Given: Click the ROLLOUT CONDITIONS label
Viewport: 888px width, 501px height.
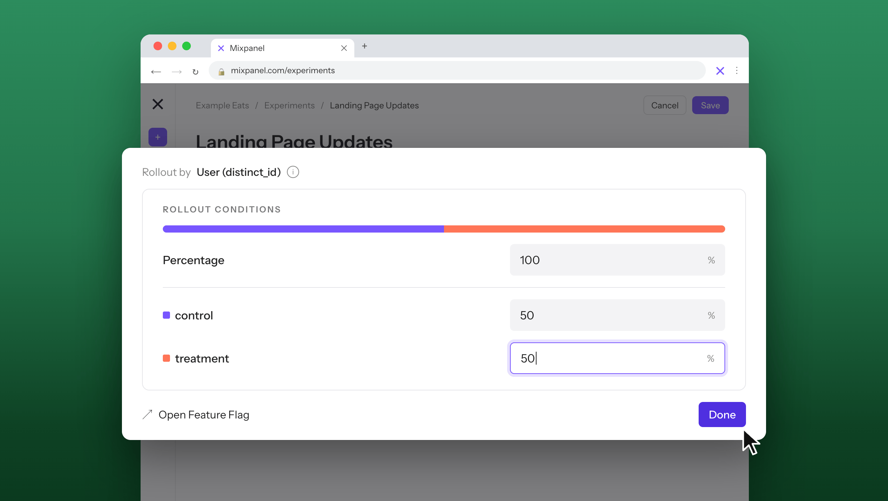Looking at the screenshot, I should [x=222, y=210].
